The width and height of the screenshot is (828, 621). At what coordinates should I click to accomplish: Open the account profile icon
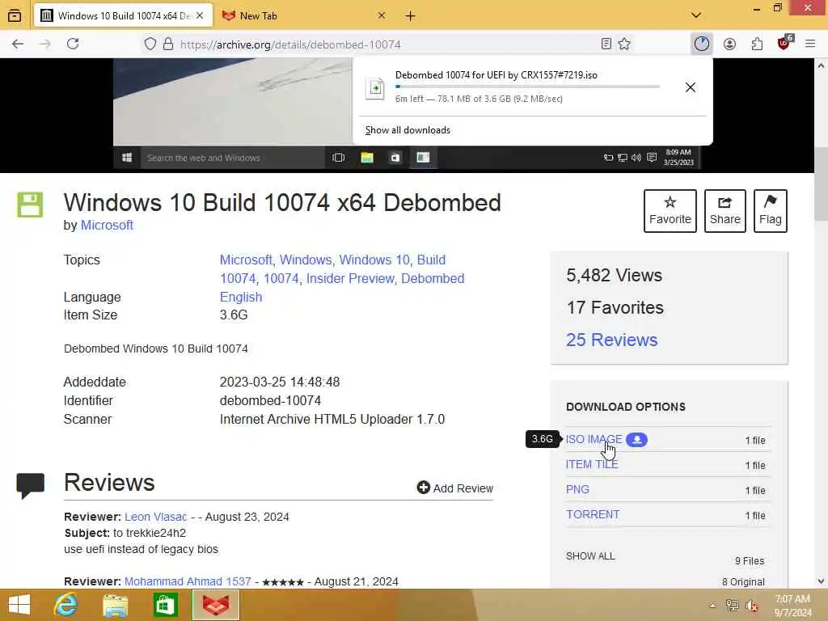pyautogui.click(x=729, y=44)
